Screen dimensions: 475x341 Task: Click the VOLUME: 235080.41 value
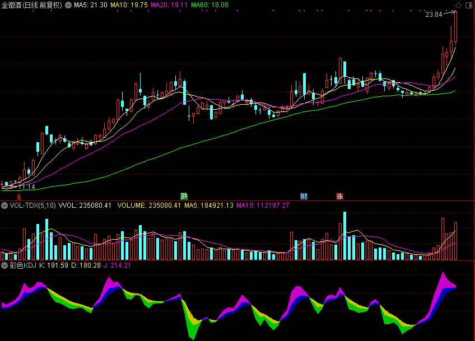click(x=149, y=205)
